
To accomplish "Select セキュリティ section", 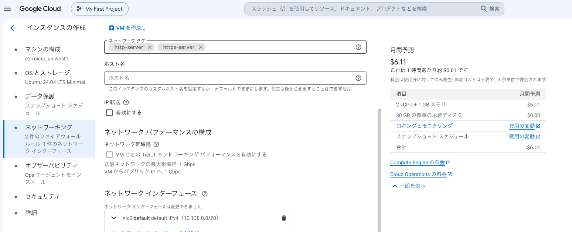I will 49,197.
